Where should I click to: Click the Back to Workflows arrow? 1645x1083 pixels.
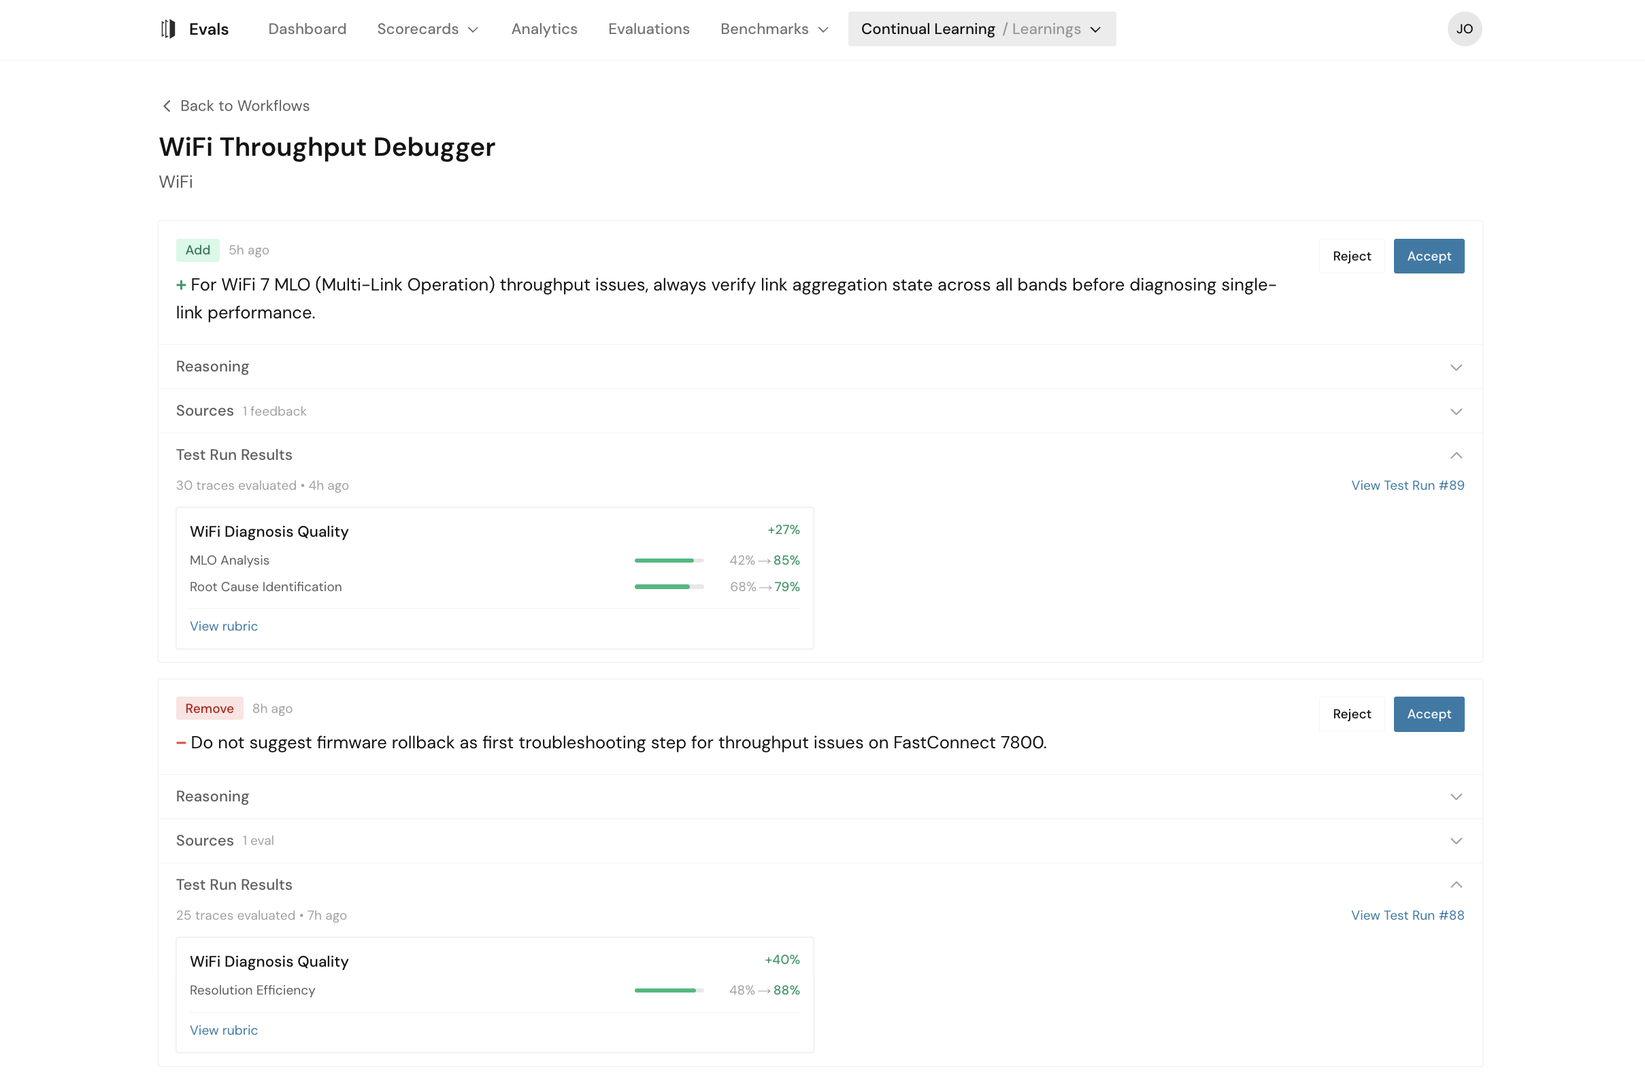coord(167,105)
